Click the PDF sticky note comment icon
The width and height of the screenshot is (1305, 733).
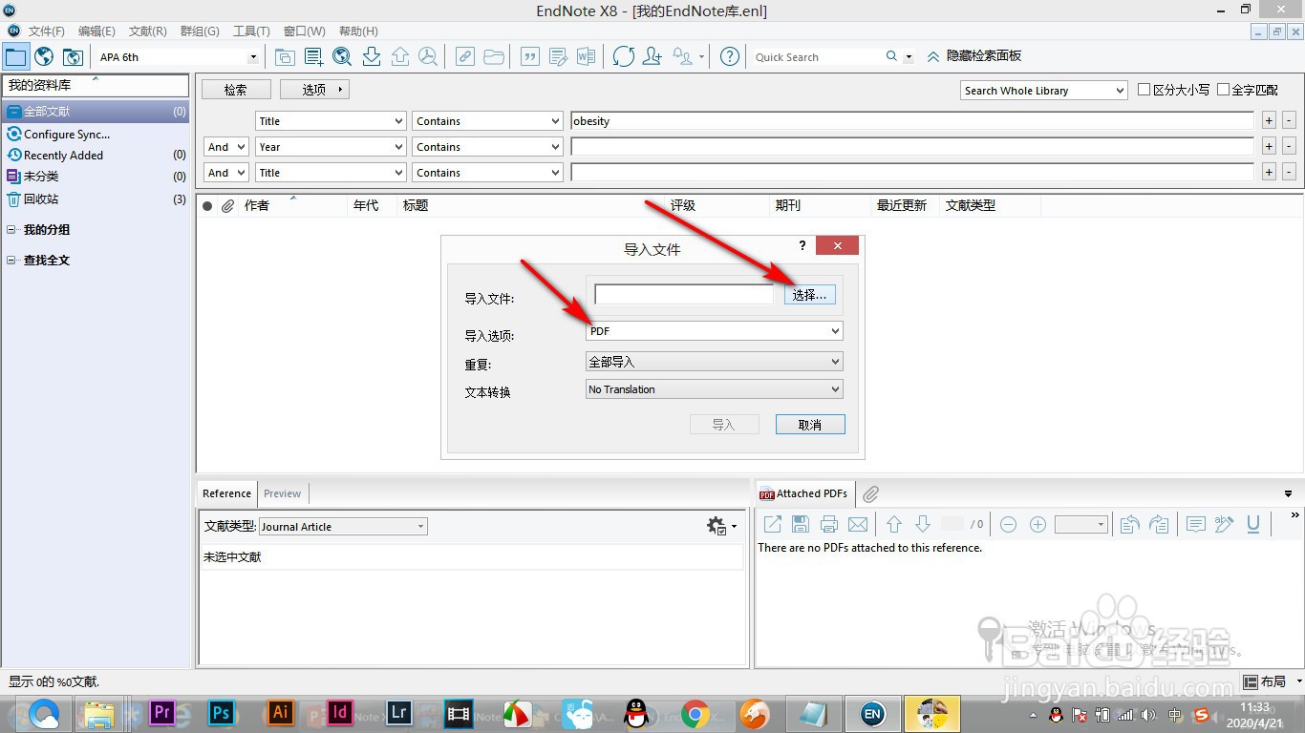(1195, 524)
